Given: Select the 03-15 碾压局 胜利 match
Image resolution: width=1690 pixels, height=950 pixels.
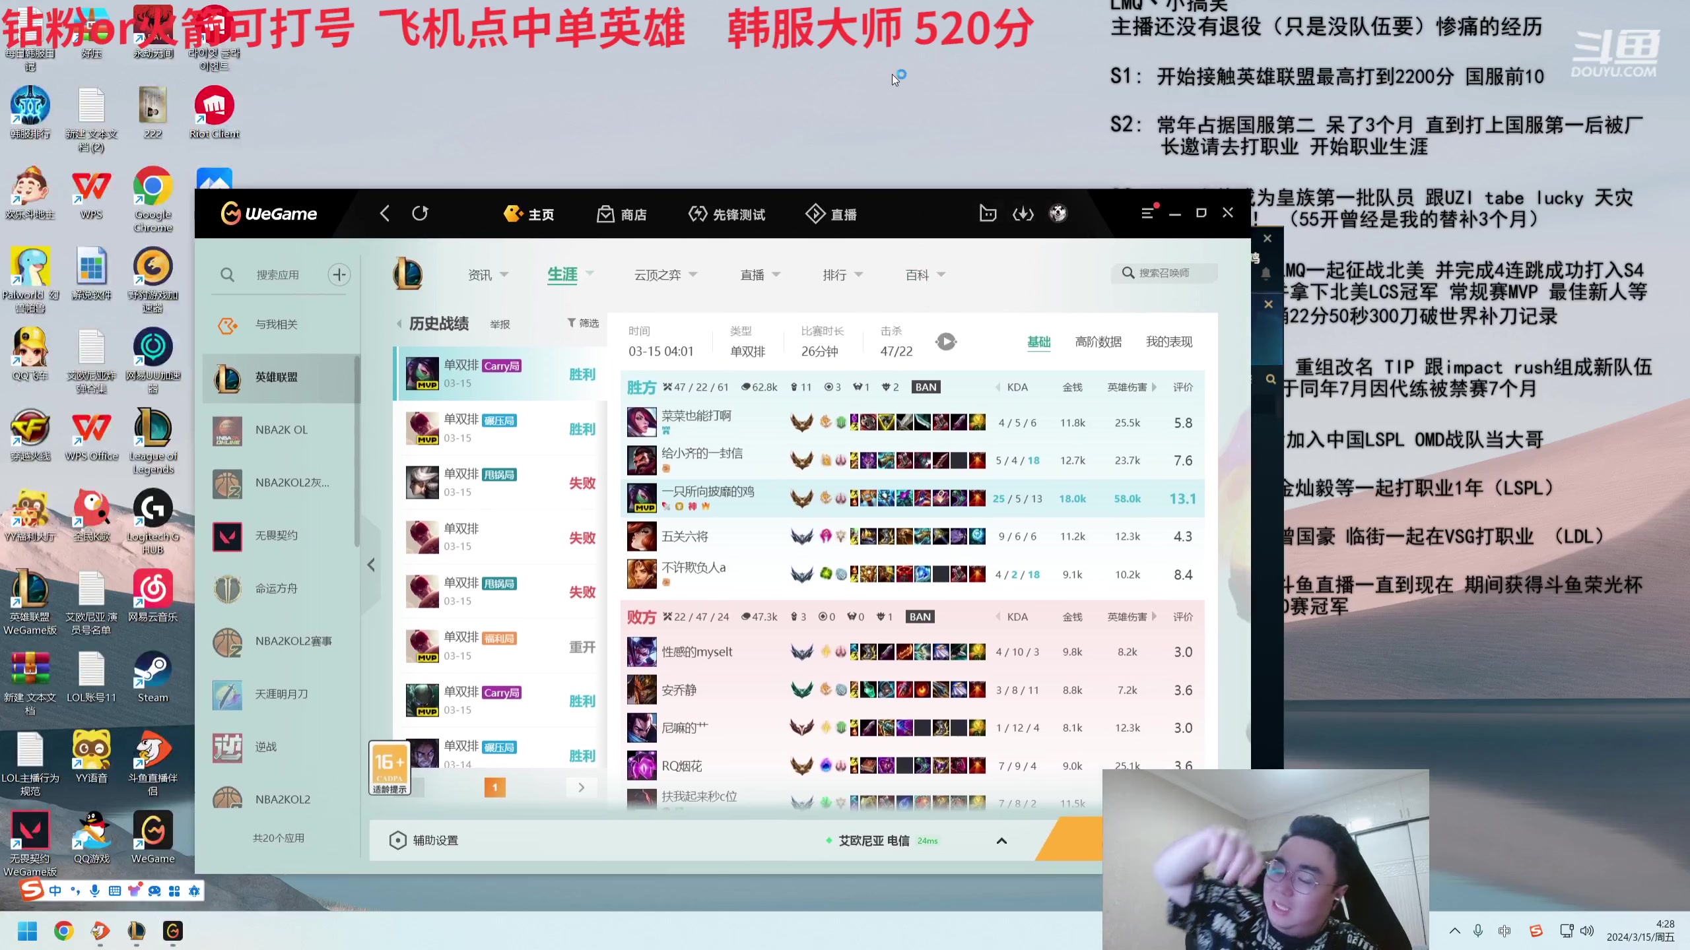Looking at the screenshot, I should (x=500, y=429).
